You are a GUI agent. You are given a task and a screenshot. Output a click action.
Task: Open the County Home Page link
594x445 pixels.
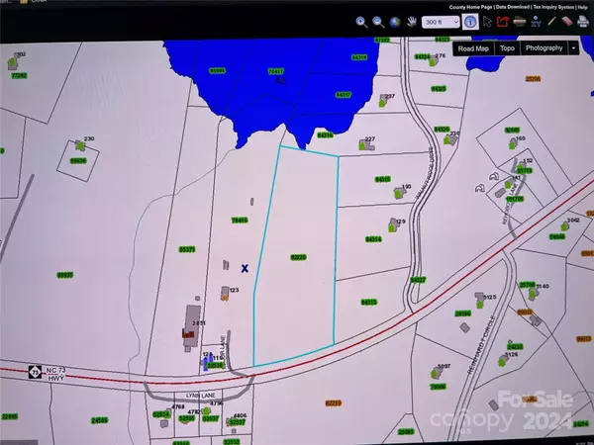click(471, 7)
